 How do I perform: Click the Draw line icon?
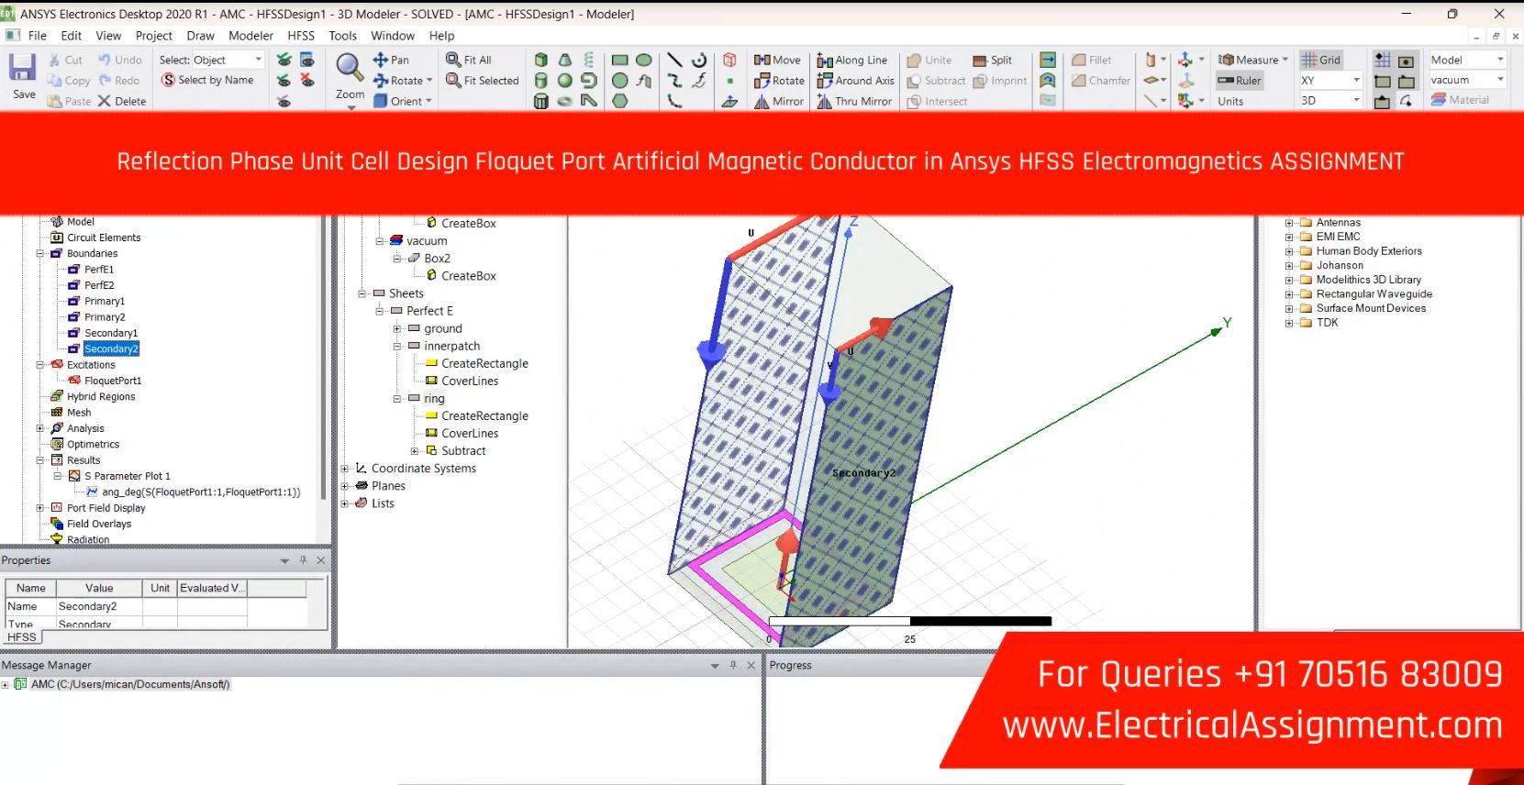pyautogui.click(x=674, y=60)
